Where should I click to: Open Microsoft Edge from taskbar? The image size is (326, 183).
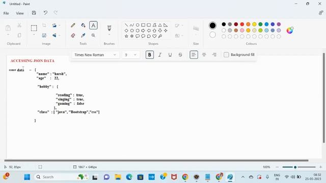coord(129,177)
